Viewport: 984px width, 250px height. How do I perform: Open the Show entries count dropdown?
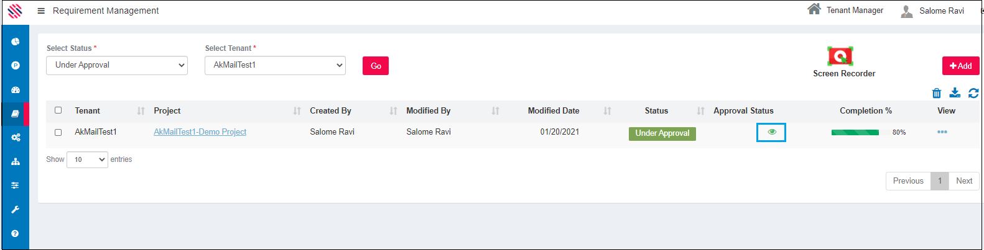tap(87, 159)
